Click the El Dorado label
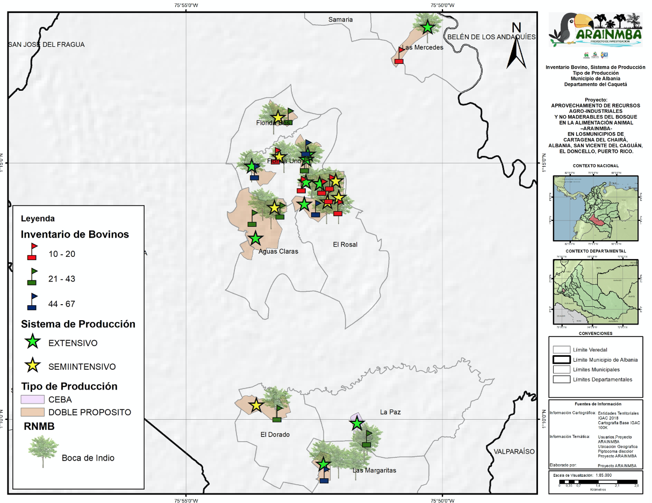Screen dimensions: 652x503 [275, 434]
